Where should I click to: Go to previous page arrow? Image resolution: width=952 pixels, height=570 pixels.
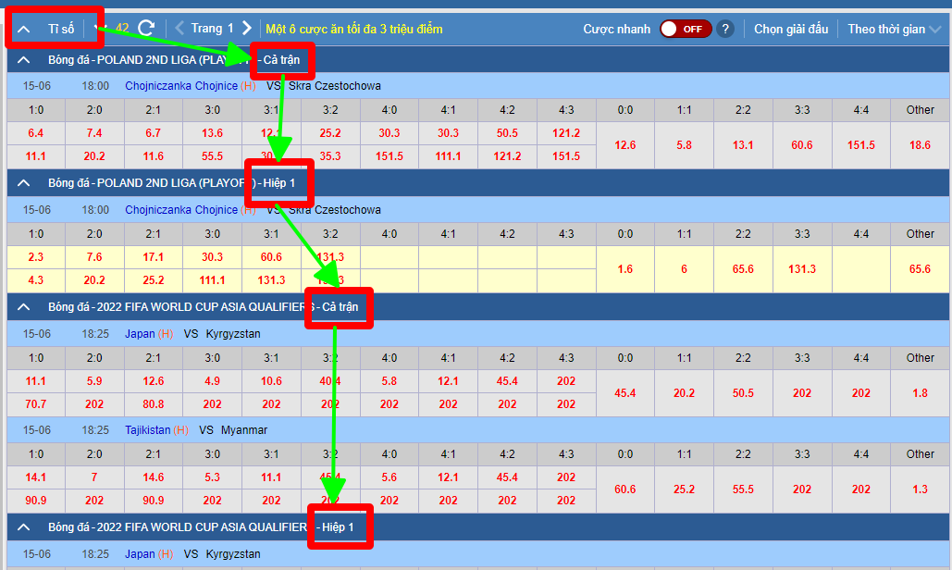pos(179,29)
